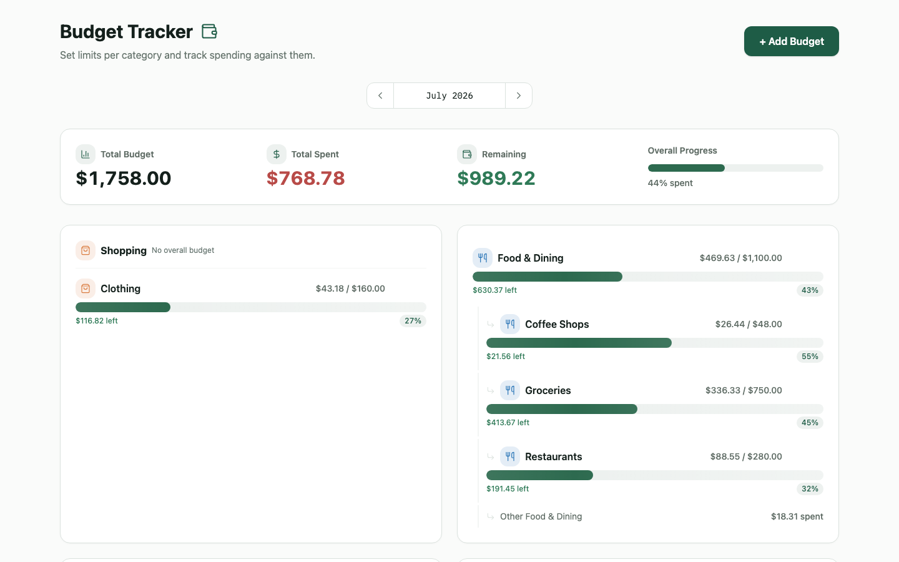Click the Groceries progress bar
899x562 pixels.
(655, 409)
